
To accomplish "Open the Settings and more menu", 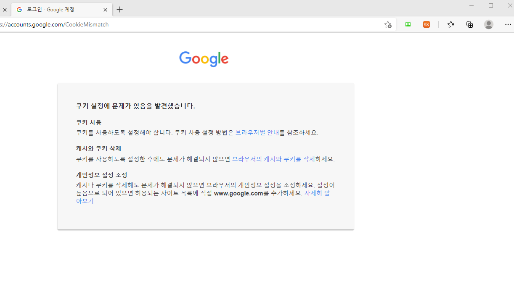I will pyautogui.click(x=508, y=24).
